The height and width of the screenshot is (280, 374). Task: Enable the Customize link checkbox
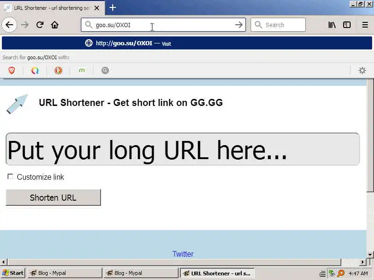pyautogui.click(x=10, y=176)
